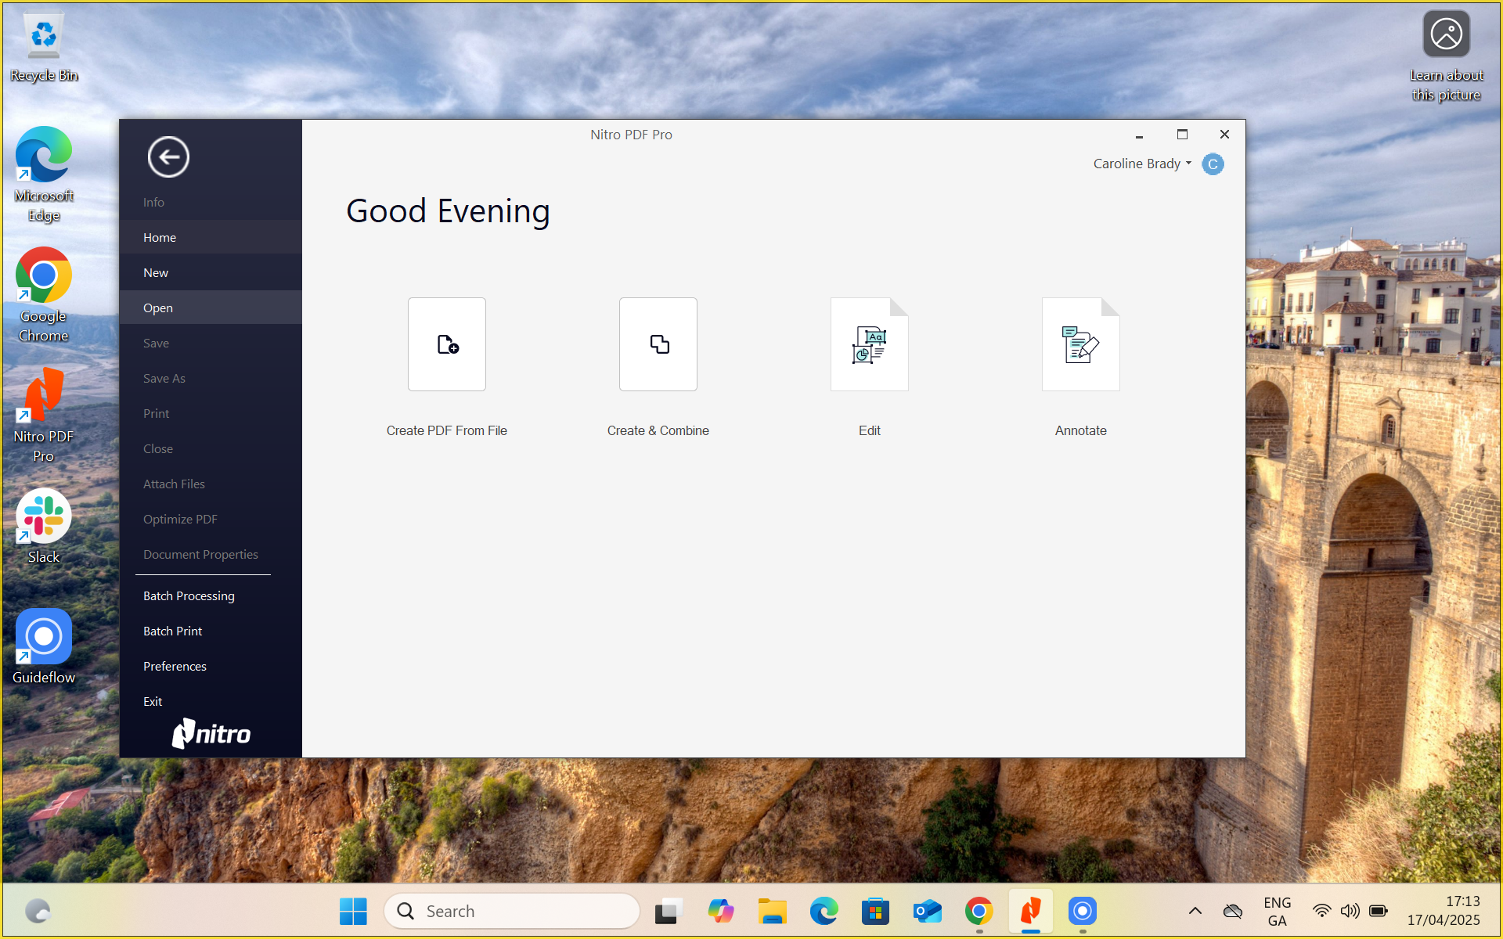Show hidden icons in the system tray
This screenshot has height=939, width=1503.
click(1195, 912)
